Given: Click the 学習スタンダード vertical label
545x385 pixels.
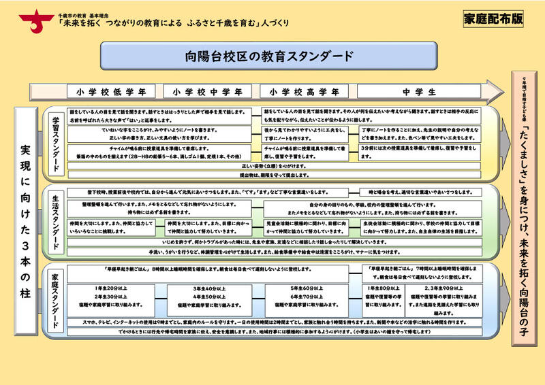Looking at the screenshot, I should [57, 144].
